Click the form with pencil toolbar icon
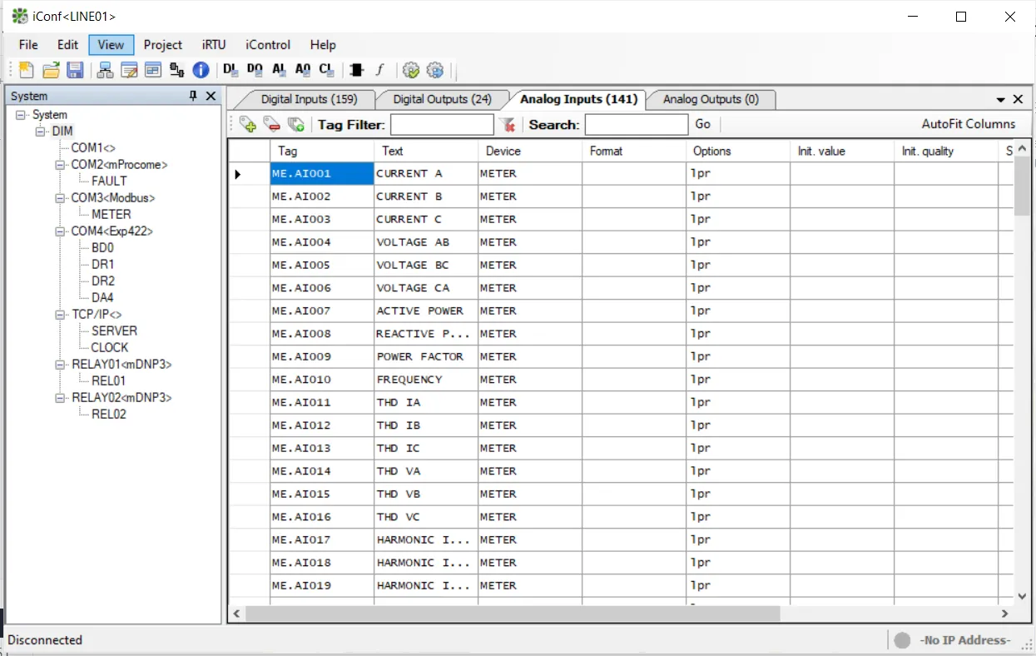This screenshot has width=1036, height=656. pos(129,70)
